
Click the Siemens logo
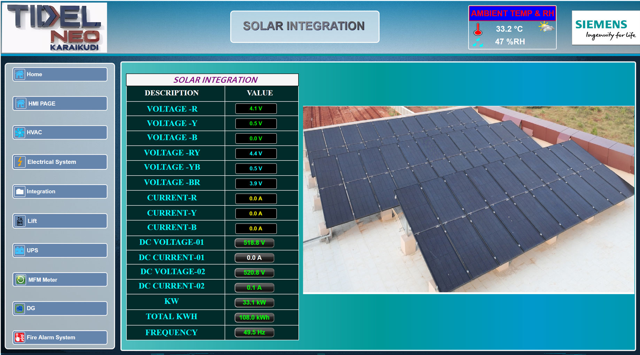point(606,28)
